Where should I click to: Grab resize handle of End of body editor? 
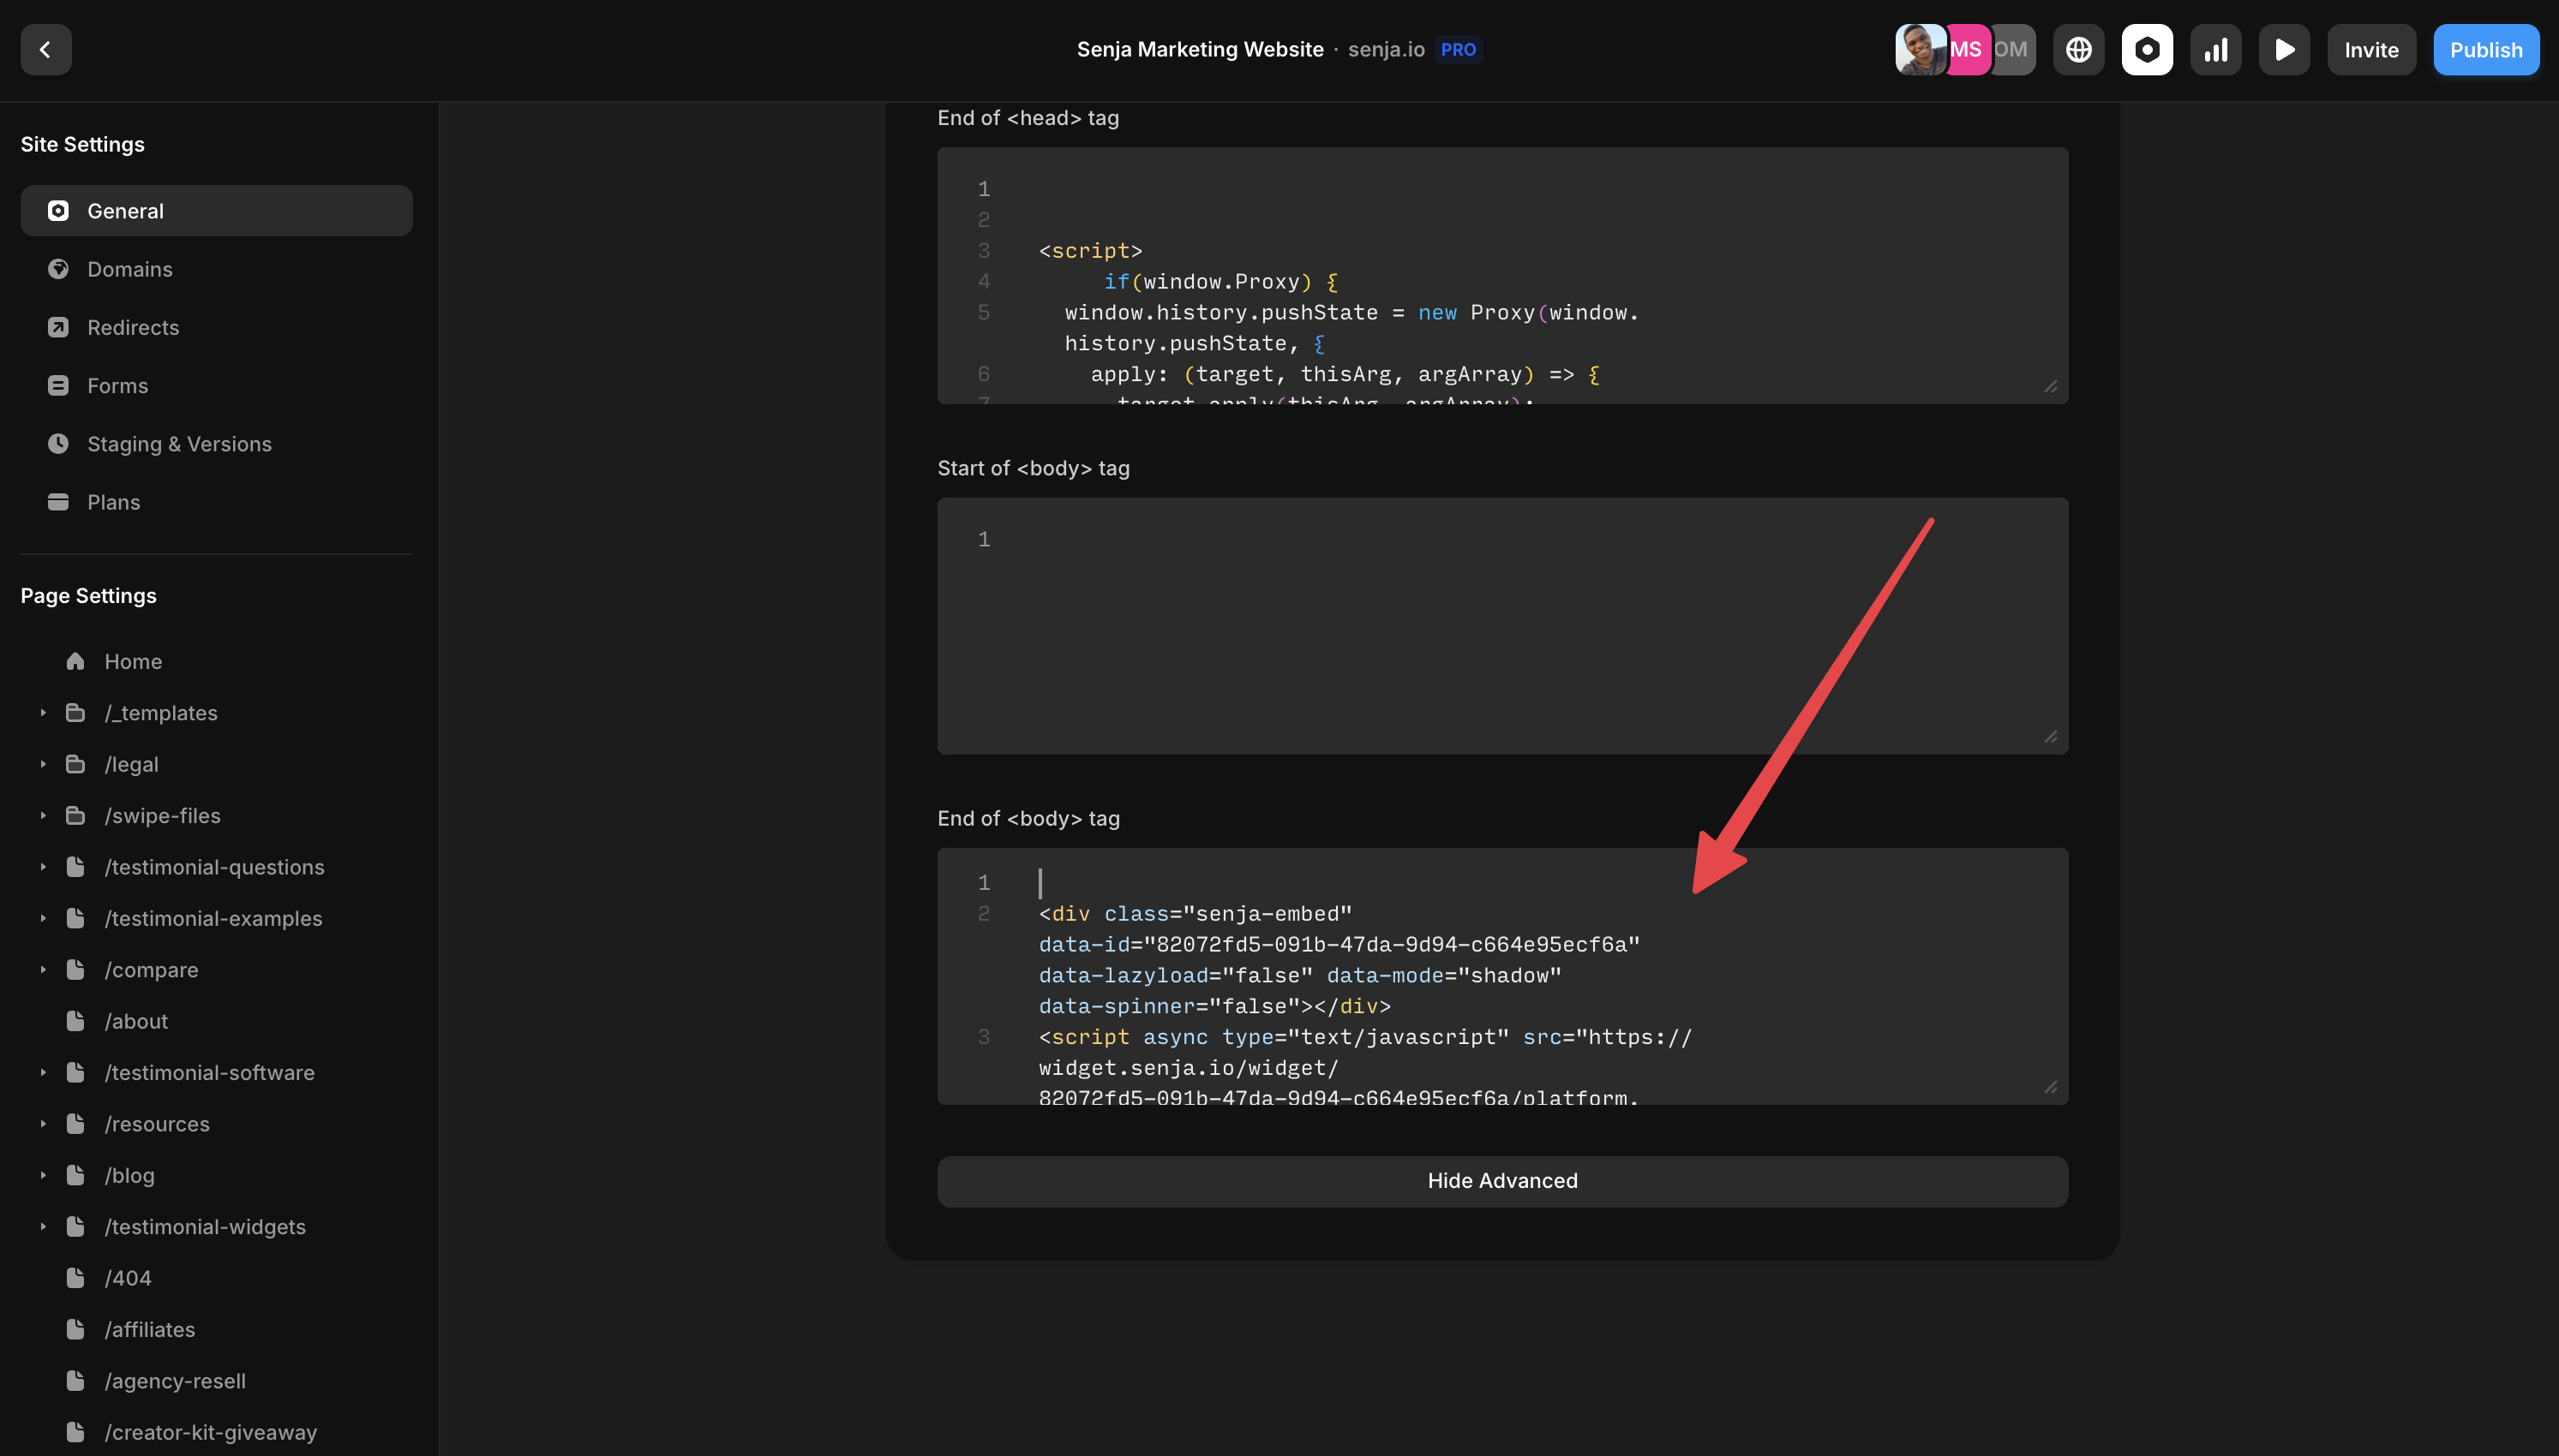(2052, 1087)
